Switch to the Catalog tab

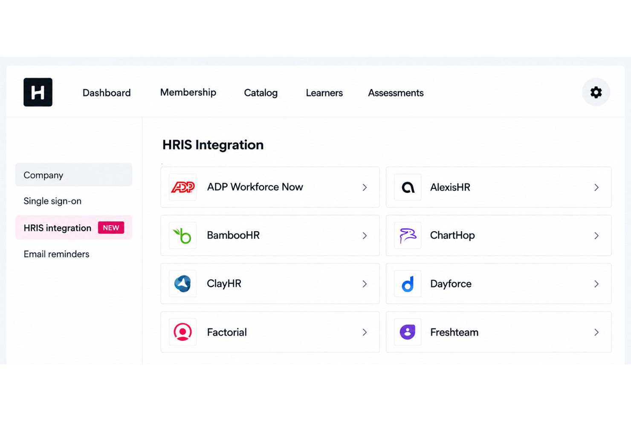[x=261, y=93]
